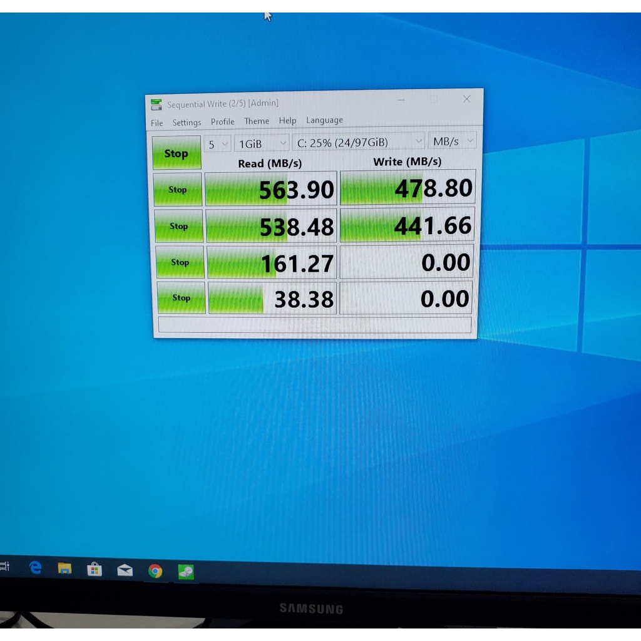
Task: Click Stop beside the 563.90 read result
Action: click(x=178, y=190)
